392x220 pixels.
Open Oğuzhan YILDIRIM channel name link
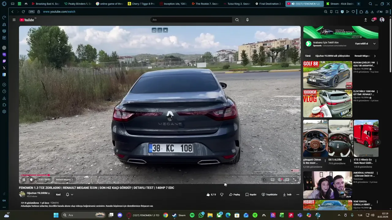coord(37,193)
